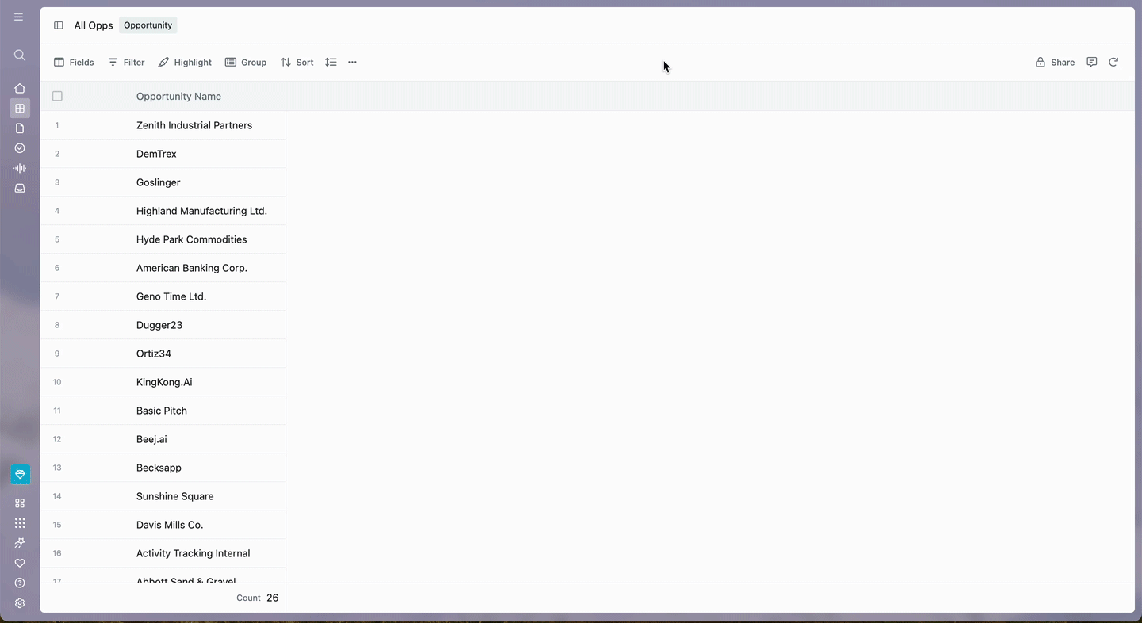
Task: Select the Davis Mills Co. row
Action: [163, 525]
